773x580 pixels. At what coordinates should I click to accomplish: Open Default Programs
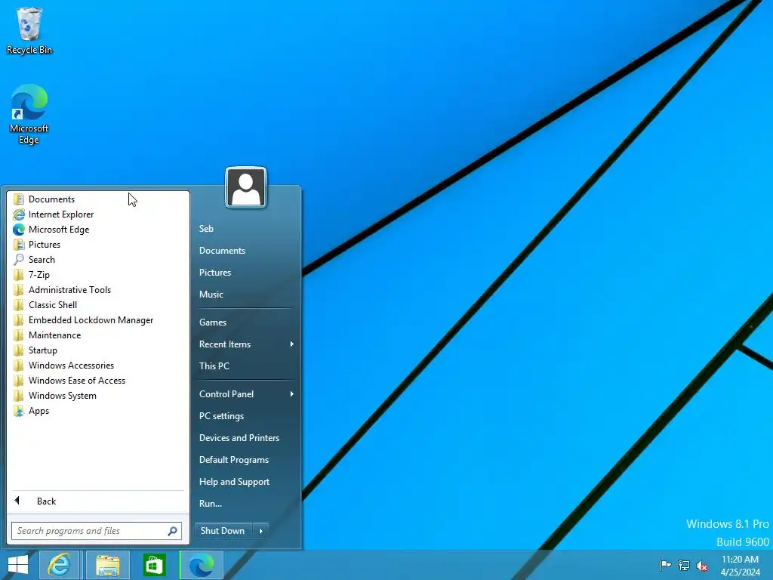pos(234,460)
